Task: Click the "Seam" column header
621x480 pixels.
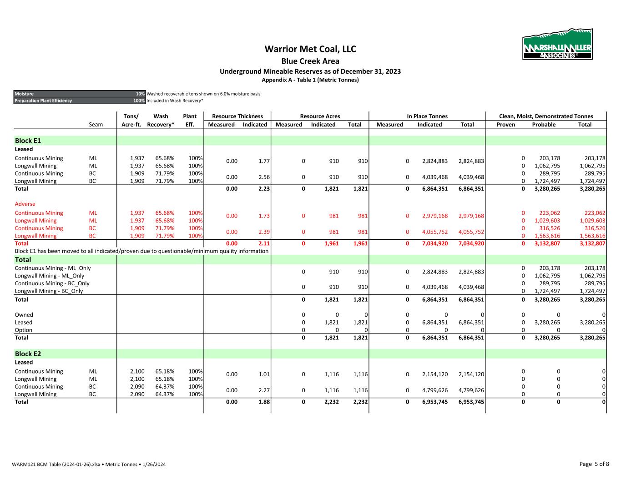Action: (x=96, y=125)
